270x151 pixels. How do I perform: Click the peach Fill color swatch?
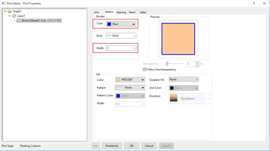[118, 80]
